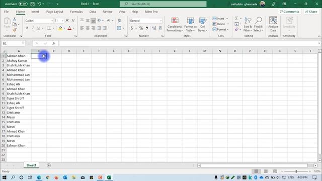Select the Sheet1 tab

[31, 165]
